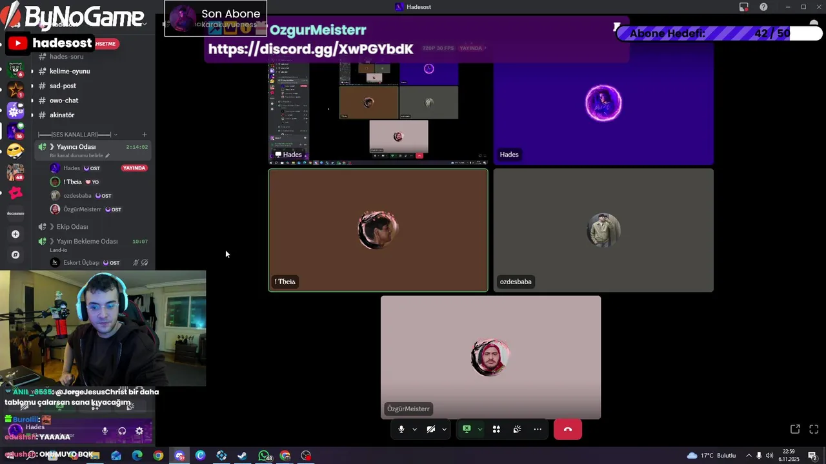Open more call options ellipsis

(538, 429)
